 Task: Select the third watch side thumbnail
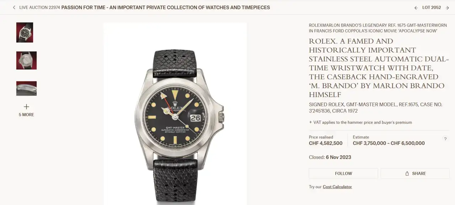26,88
